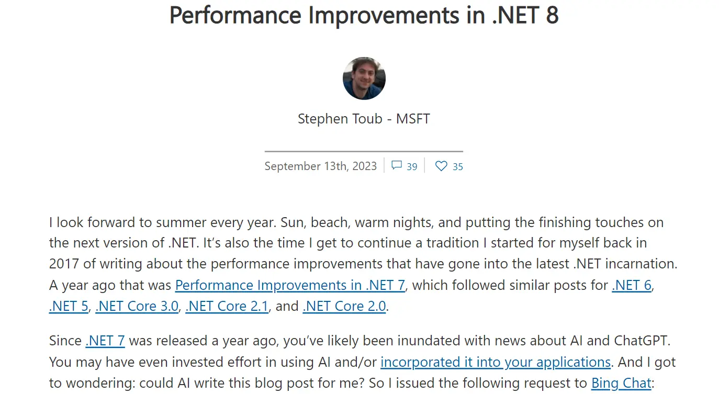Follow the .NET 6 post link
The image size is (719, 394).
tap(632, 285)
